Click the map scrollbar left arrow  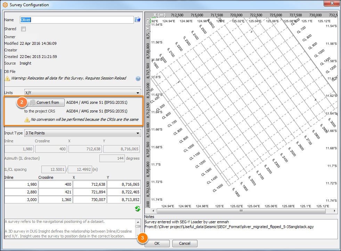(x=153, y=211)
